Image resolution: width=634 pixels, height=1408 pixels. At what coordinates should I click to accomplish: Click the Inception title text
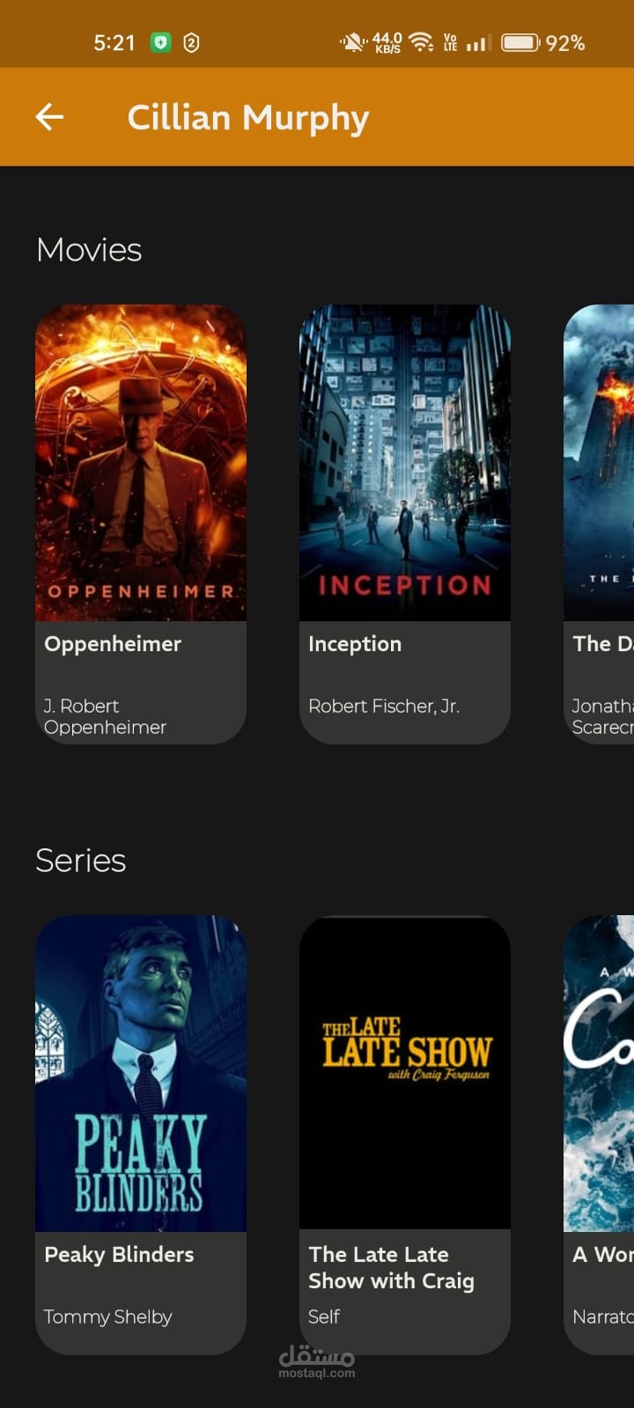pos(355,644)
